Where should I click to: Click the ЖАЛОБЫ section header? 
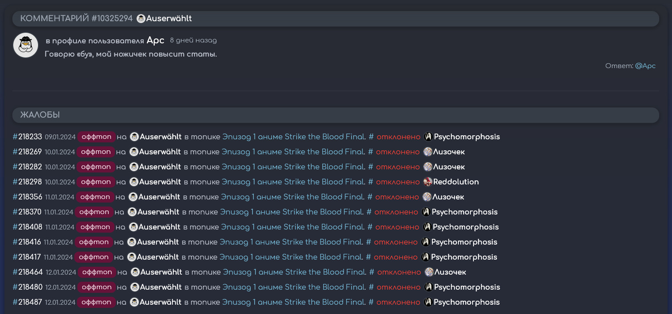[x=40, y=115]
